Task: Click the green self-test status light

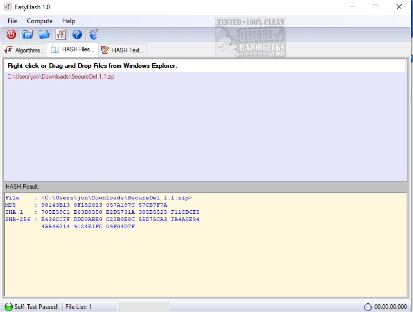Action: click(9, 306)
